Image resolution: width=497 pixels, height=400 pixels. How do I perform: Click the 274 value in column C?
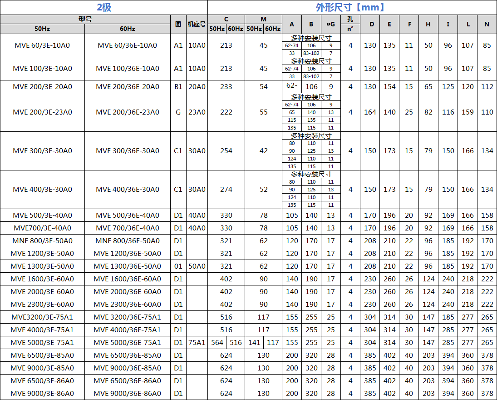[226, 190]
